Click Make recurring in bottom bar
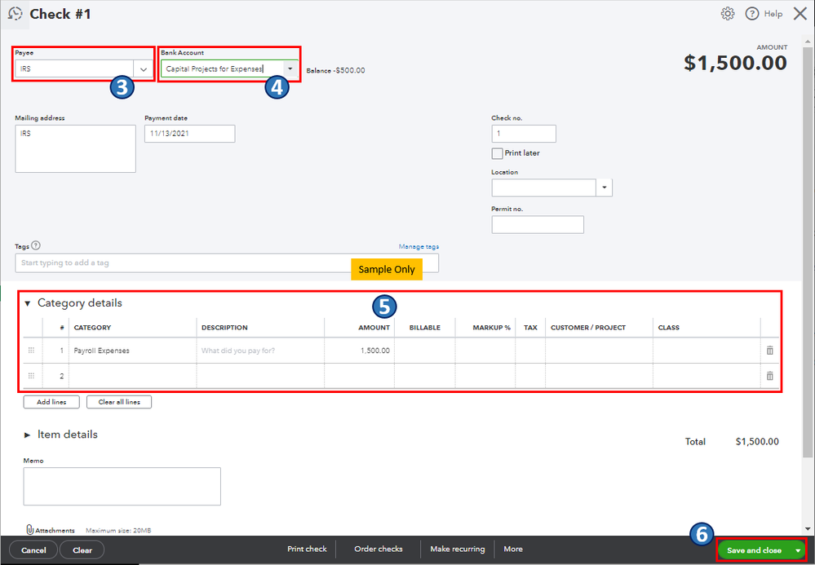This screenshot has height=565, width=815. click(458, 549)
